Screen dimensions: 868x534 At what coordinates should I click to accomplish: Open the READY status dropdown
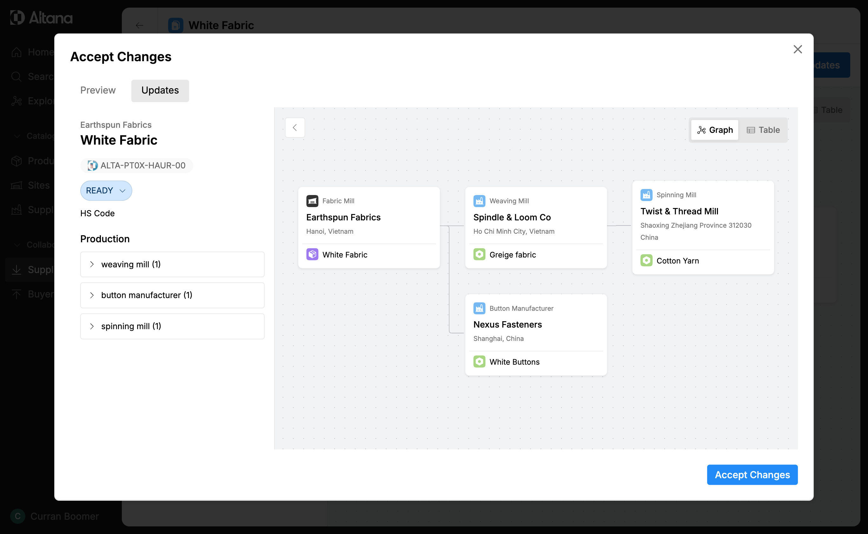(x=106, y=191)
